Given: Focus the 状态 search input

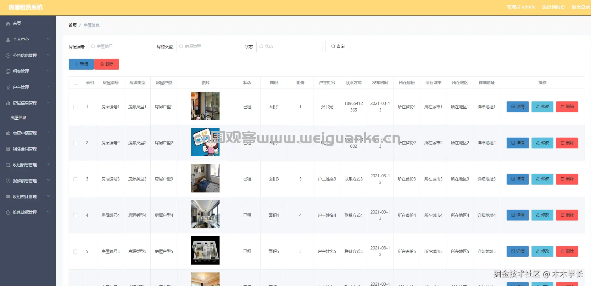Looking at the screenshot, I should tap(289, 47).
